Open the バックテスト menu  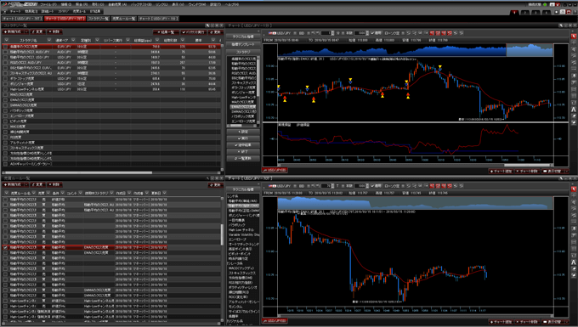pos(141,4)
